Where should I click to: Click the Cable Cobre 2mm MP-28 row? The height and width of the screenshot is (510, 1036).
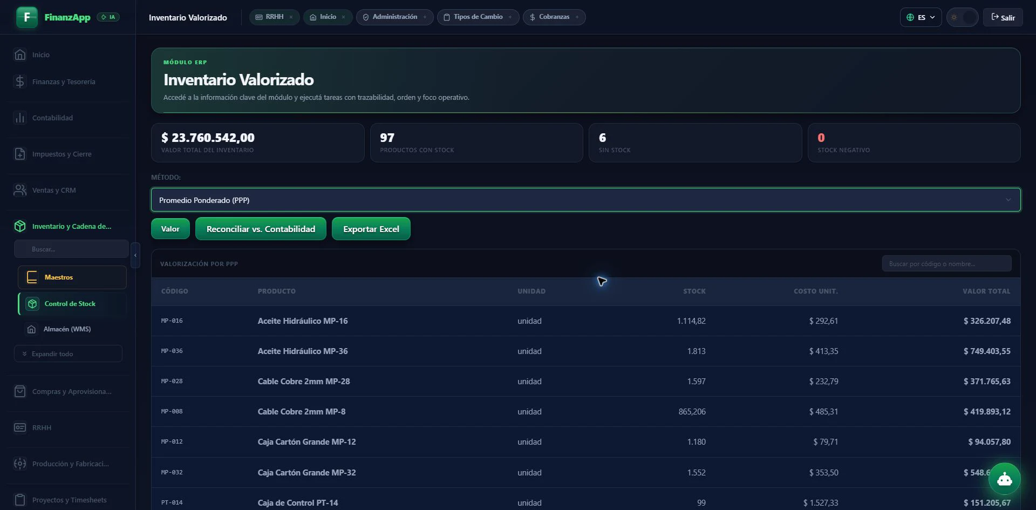point(585,381)
